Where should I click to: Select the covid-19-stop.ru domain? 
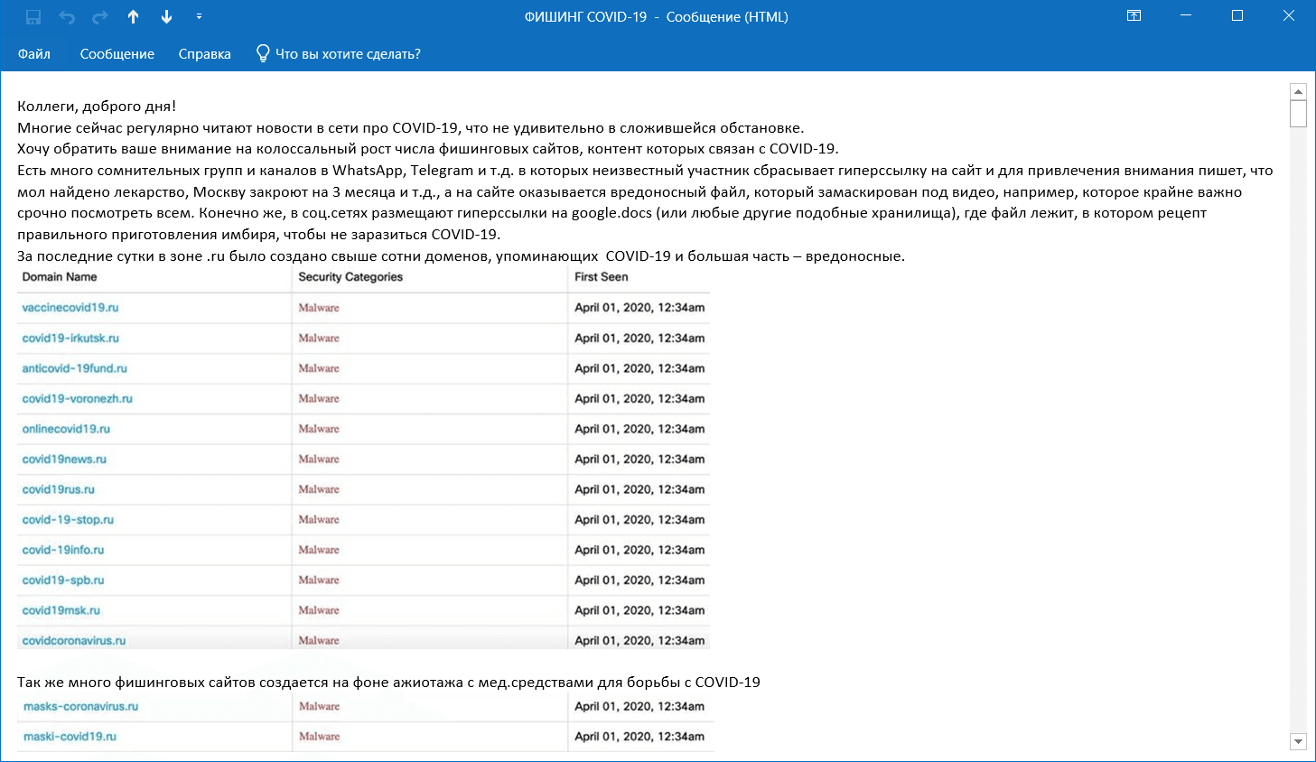click(x=69, y=520)
